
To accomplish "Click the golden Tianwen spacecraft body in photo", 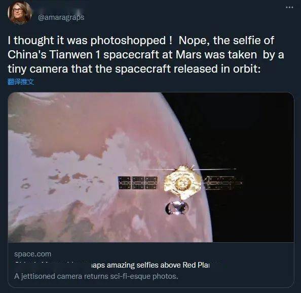I will point(182,182).
